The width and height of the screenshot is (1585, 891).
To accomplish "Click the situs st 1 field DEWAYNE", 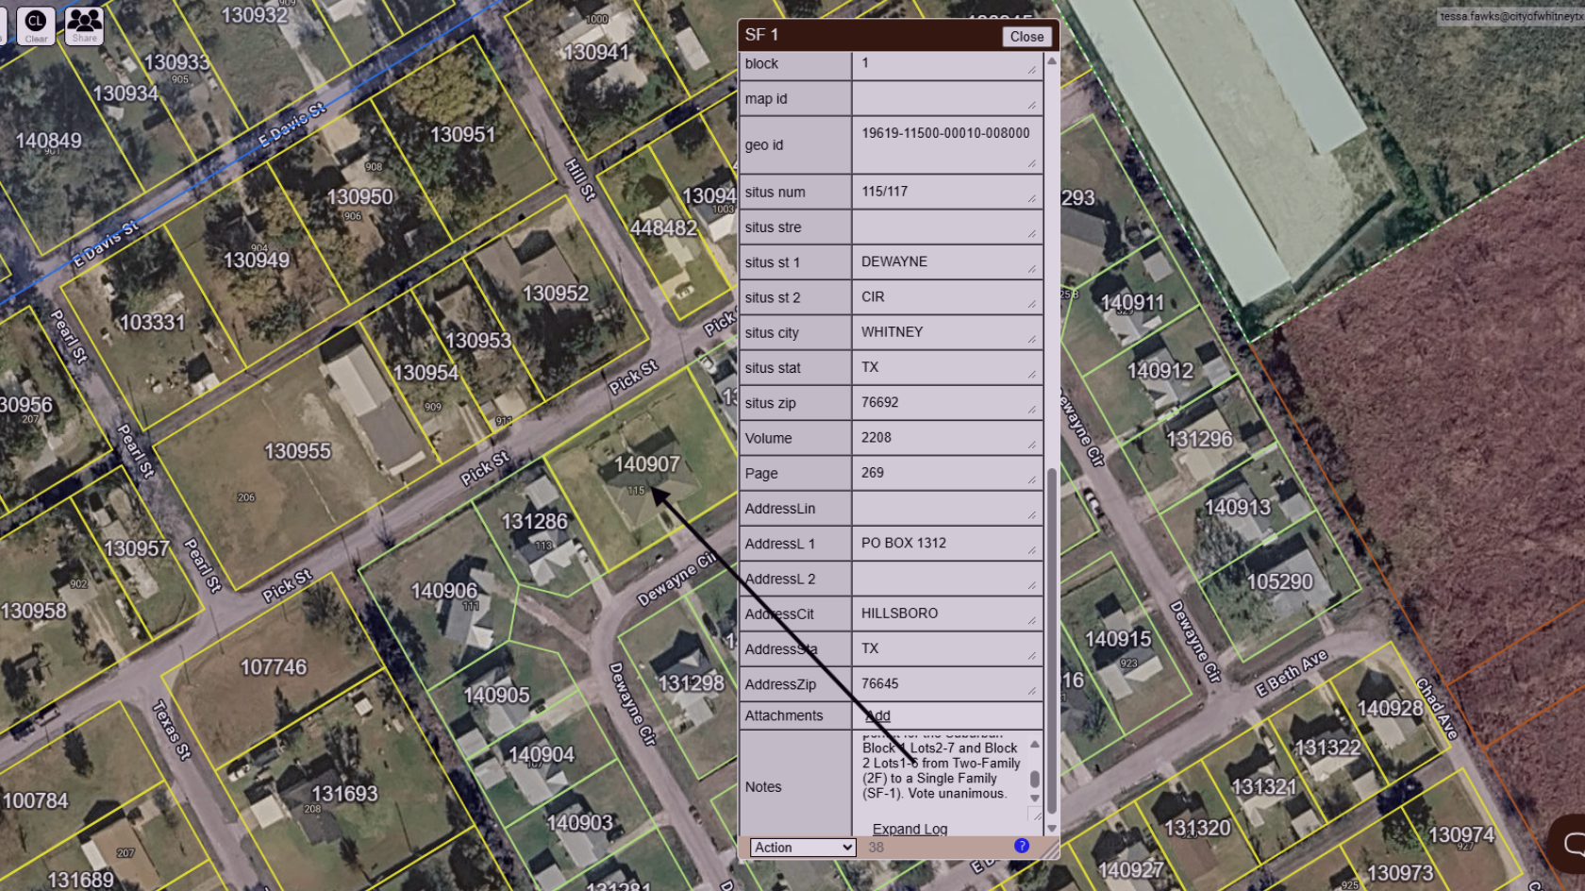I will (x=947, y=262).
